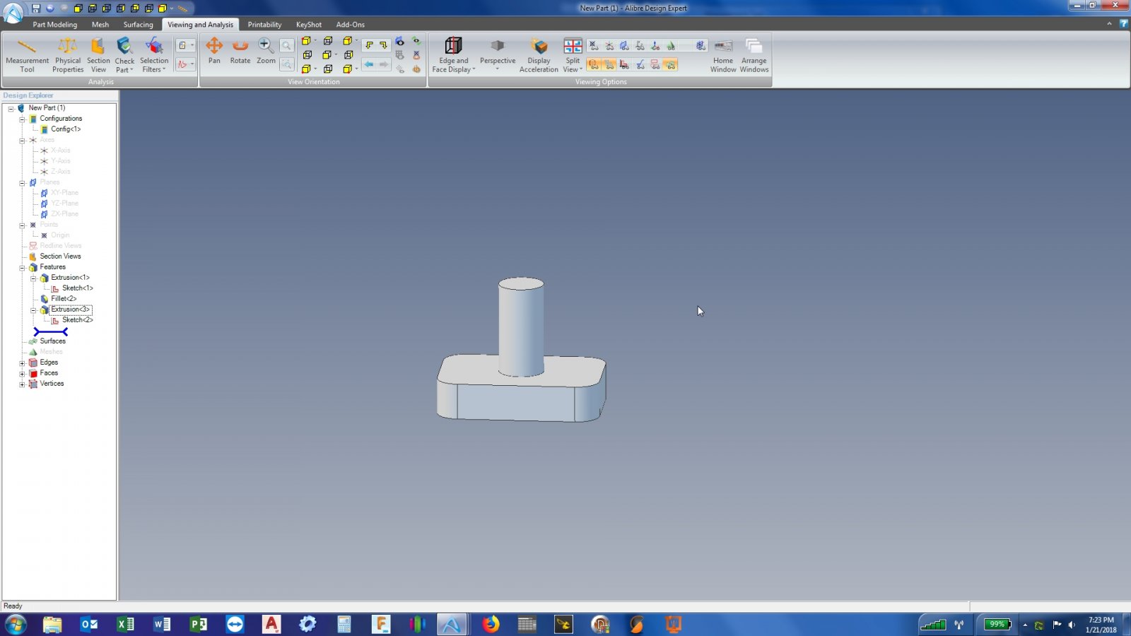Select Fillet<2> feature
The width and height of the screenshot is (1131, 636).
pos(64,299)
